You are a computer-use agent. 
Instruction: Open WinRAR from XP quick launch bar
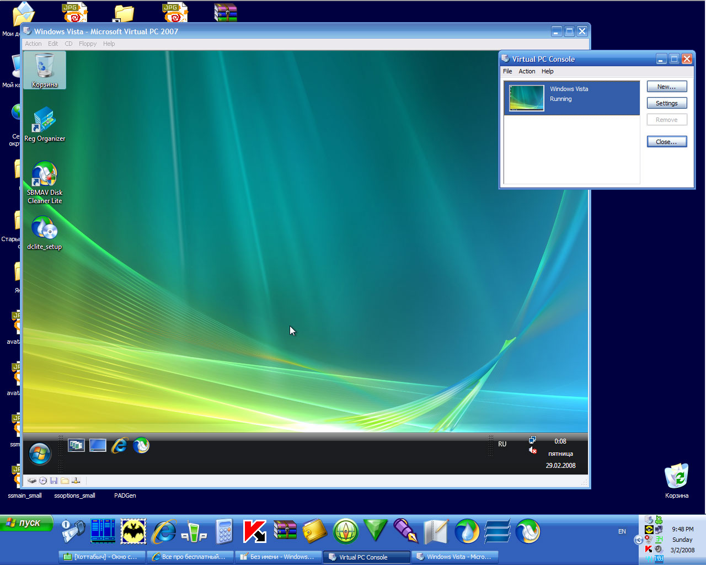(x=285, y=531)
